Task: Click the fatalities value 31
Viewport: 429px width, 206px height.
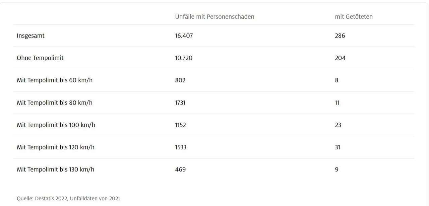Action: point(338,147)
